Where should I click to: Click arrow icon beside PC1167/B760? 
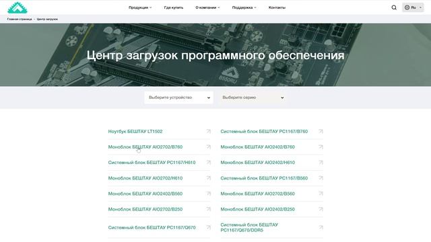(321, 132)
